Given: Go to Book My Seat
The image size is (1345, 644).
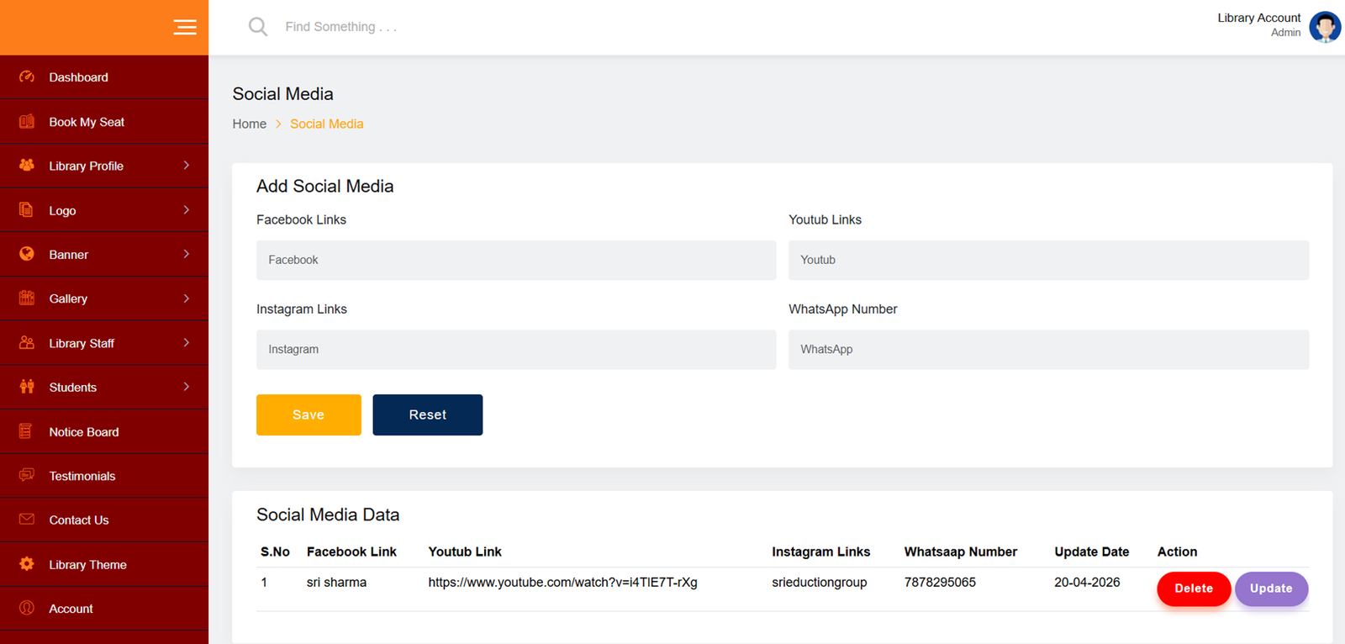Looking at the screenshot, I should tap(104, 122).
